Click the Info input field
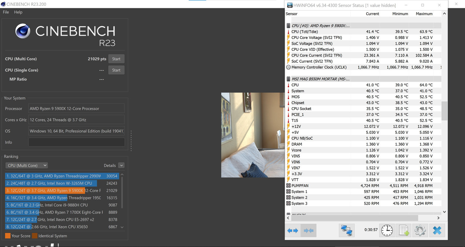The height and width of the screenshot is (247, 465). click(76, 142)
